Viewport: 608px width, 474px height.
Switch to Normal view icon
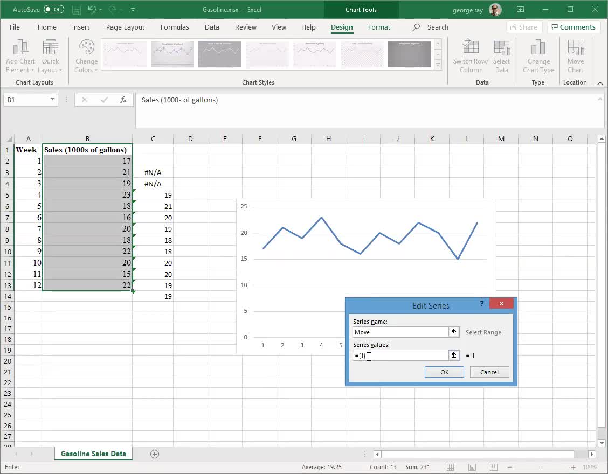tap(450, 467)
